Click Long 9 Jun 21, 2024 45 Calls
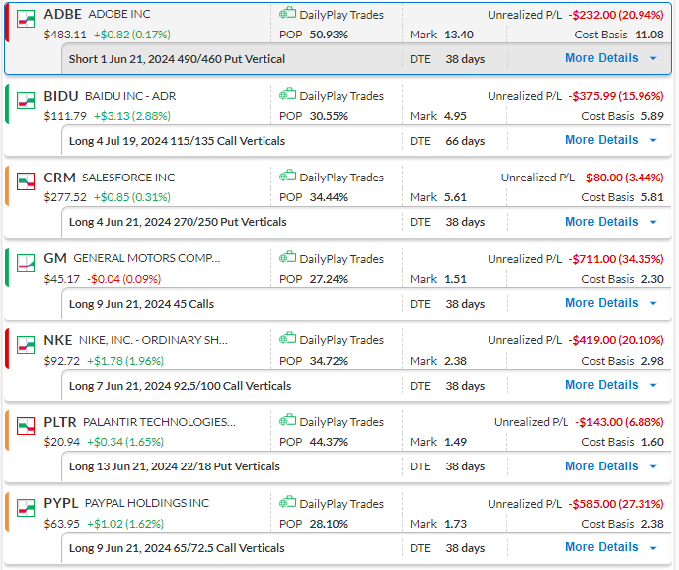 tap(141, 304)
